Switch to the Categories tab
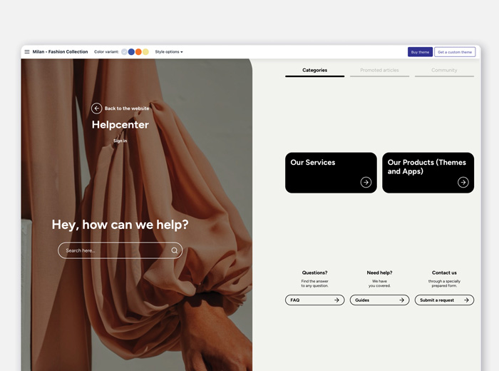 pyautogui.click(x=315, y=71)
